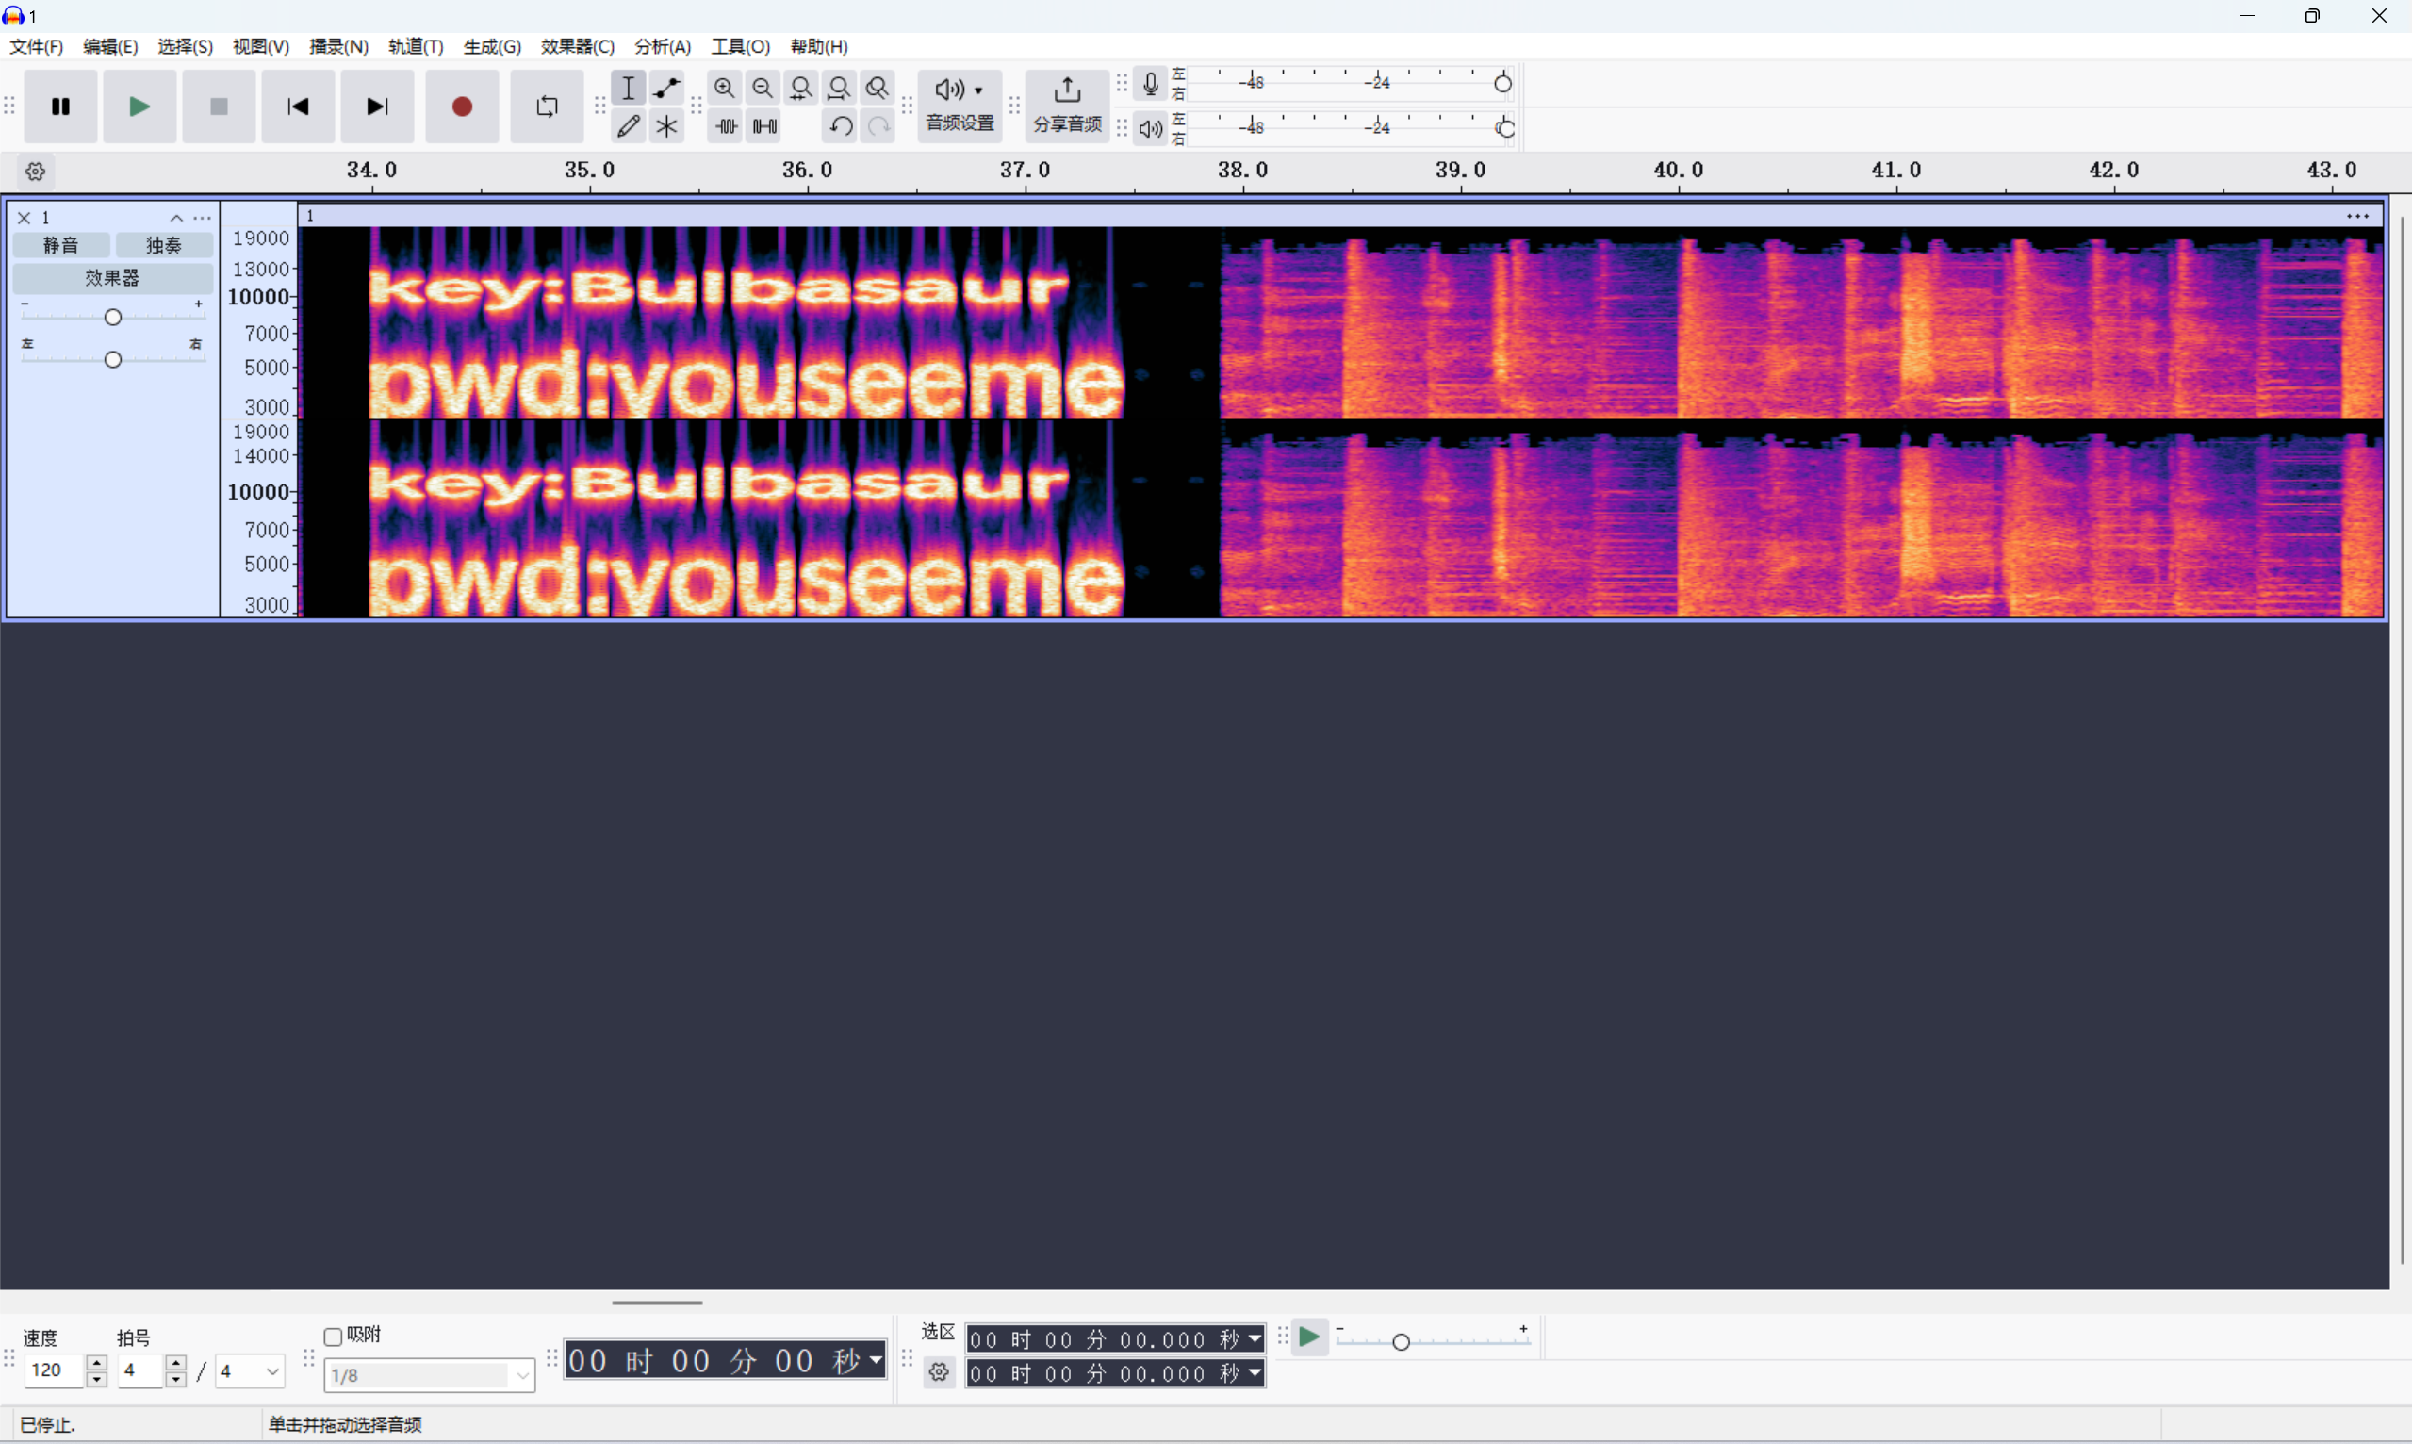Open the 选区 selection settings gear
The image size is (2412, 1444).
pyautogui.click(x=938, y=1372)
